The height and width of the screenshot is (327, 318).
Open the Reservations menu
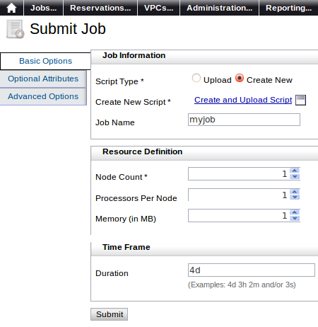100,8
